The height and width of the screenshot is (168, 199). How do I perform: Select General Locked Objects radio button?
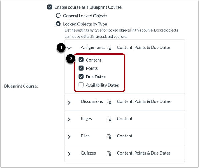point(58,16)
